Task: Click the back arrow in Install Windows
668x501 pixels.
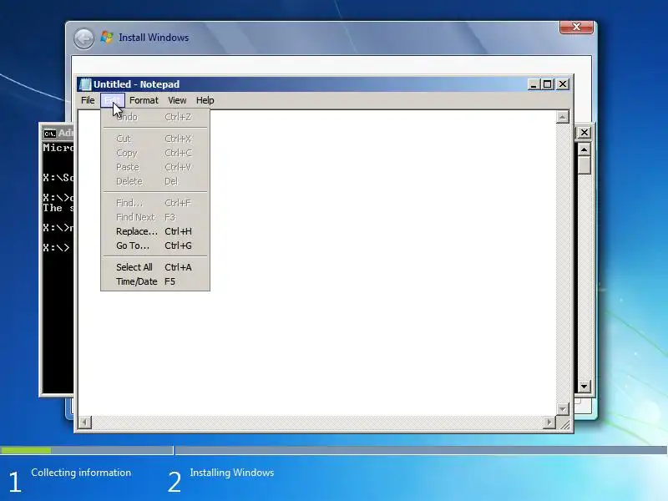Action: [x=83, y=38]
